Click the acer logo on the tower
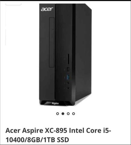The height and width of the screenshot is (145, 131). tap(47, 9)
